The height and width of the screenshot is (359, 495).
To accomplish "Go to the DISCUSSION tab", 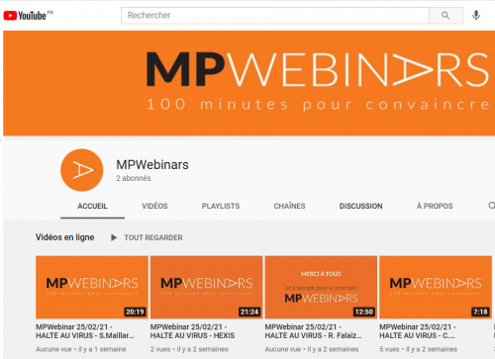I will coord(361,206).
